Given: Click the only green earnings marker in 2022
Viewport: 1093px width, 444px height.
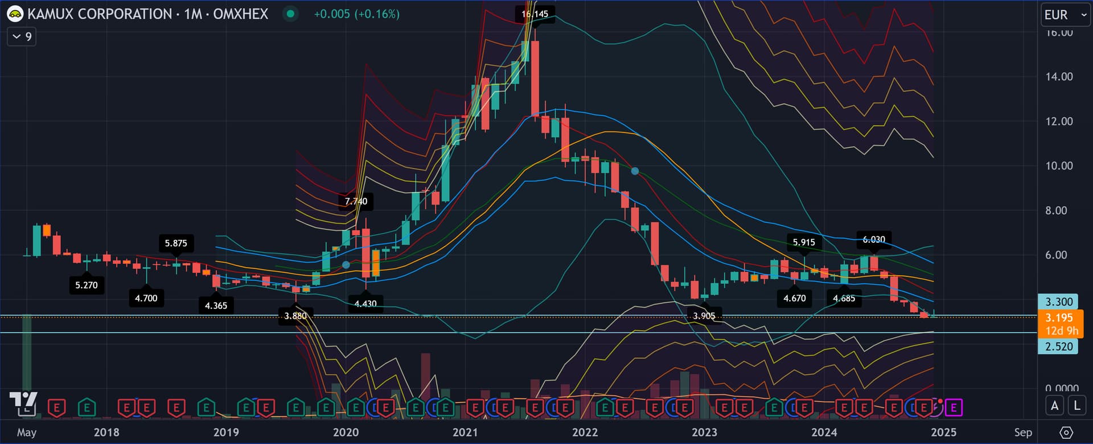Looking at the screenshot, I should [x=605, y=408].
